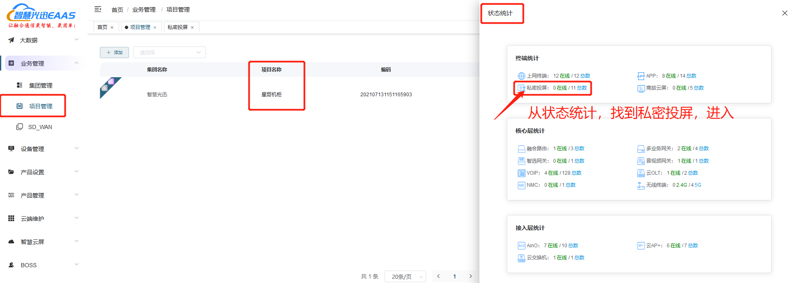
Task: Click the VOIP phone icon
Action: pyautogui.click(x=521, y=173)
